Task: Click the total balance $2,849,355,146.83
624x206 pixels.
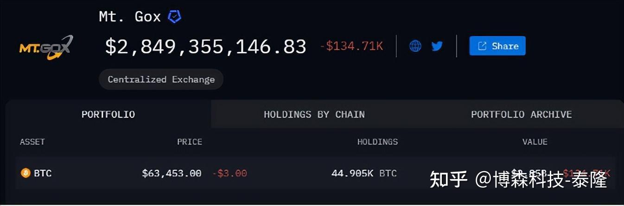Action: (206, 47)
